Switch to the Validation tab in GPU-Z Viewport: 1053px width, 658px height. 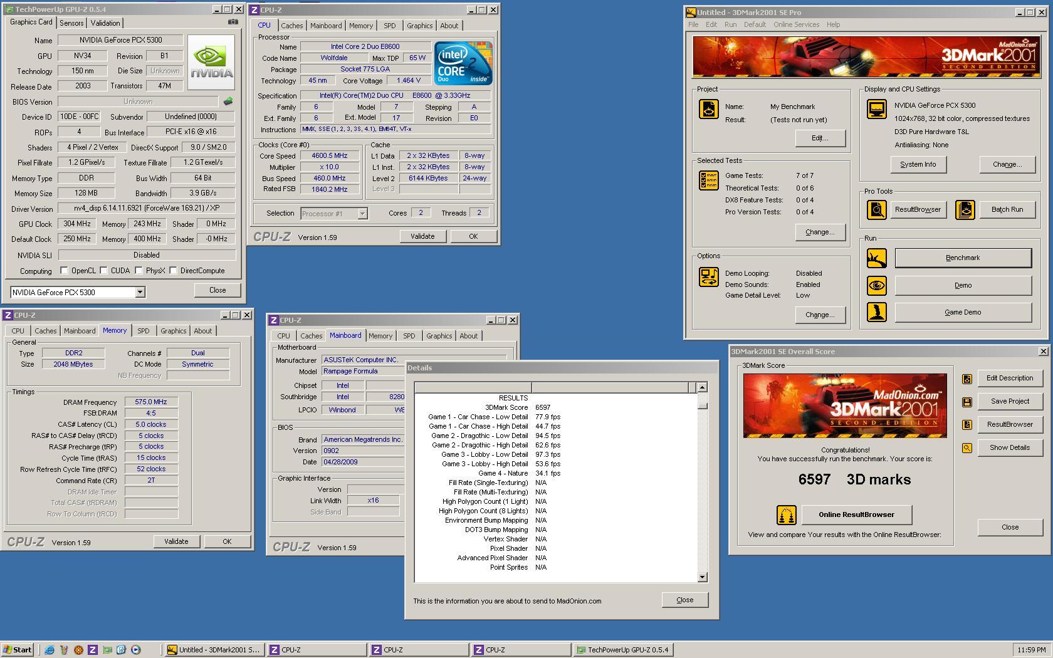click(x=105, y=23)
